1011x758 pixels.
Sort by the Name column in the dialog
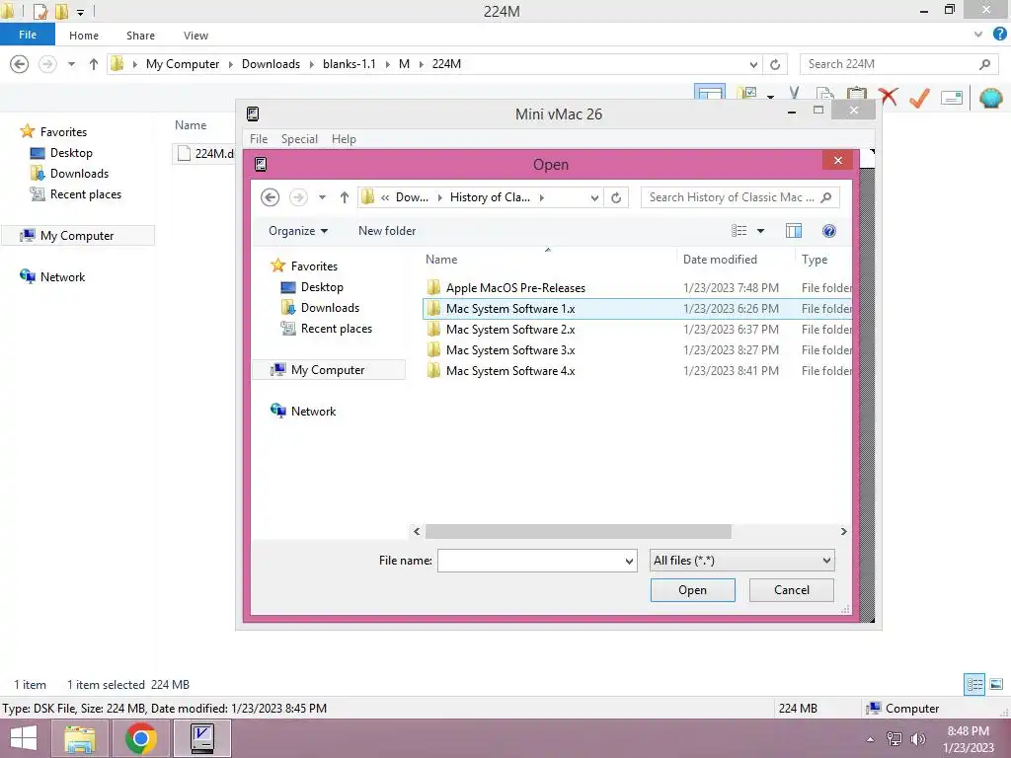441,260
